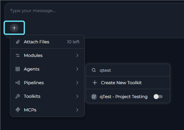Open the Modules menu item
This screenshot has width=184, height=130.
click(x=47, y=55)
